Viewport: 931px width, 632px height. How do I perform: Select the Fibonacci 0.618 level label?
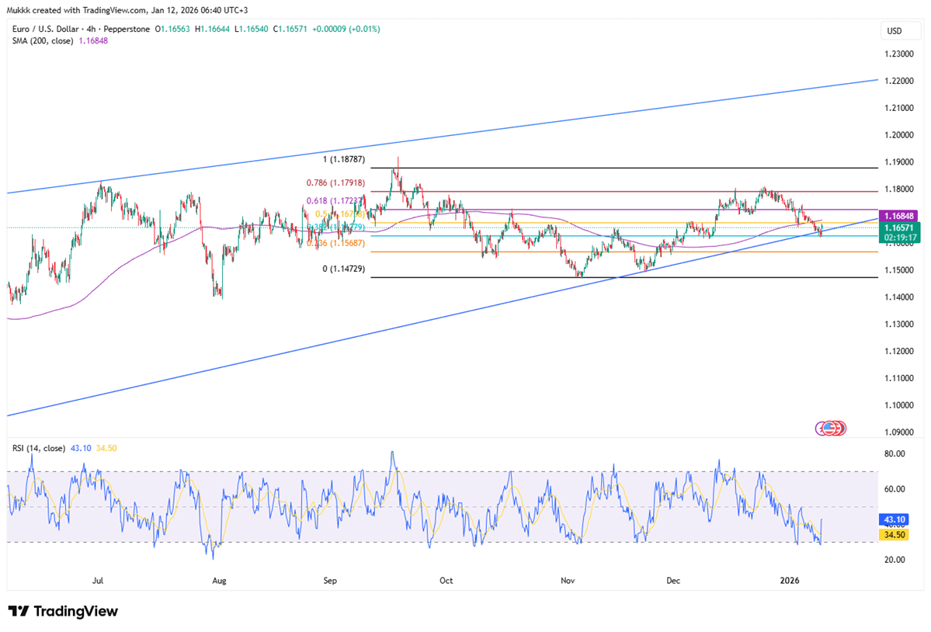click(330, 200)
